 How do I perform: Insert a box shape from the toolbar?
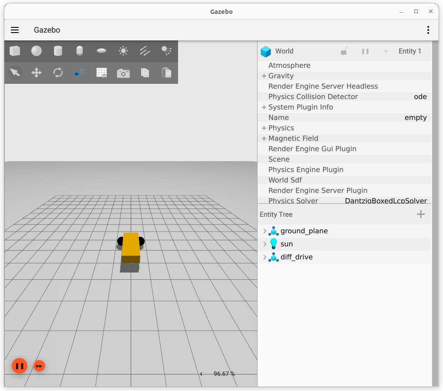[15, 51]
